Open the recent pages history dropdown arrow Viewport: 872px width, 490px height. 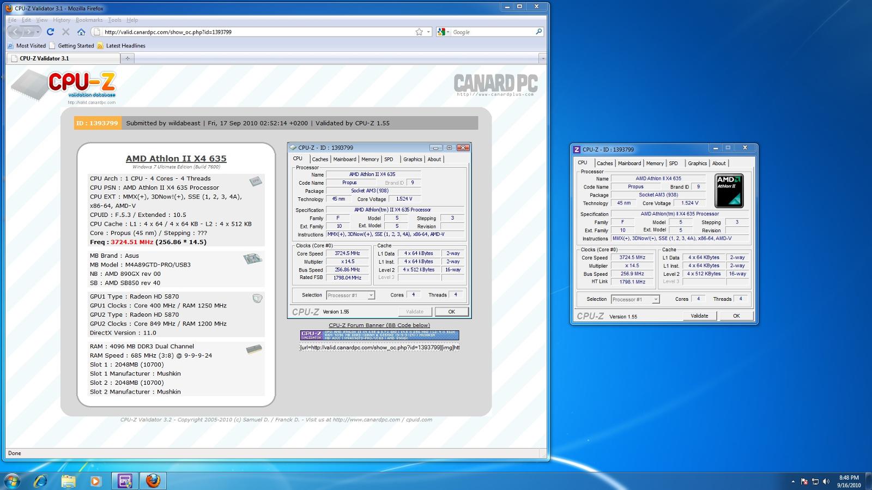[x=38, y=32]
